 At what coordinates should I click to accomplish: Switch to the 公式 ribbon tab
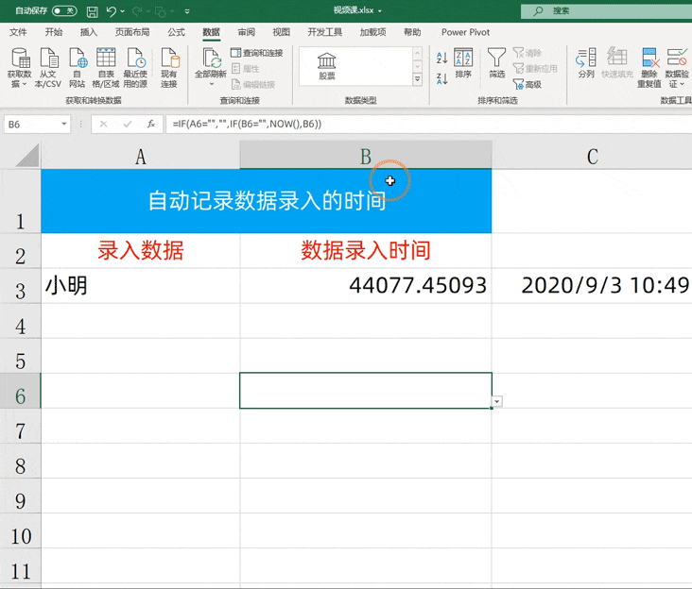click(176, 32)
